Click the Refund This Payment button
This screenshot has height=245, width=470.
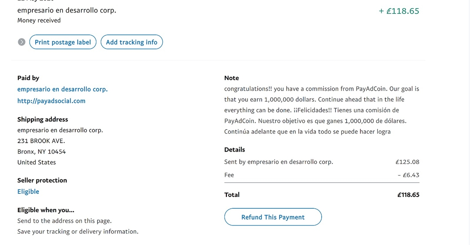coord(273,217)
